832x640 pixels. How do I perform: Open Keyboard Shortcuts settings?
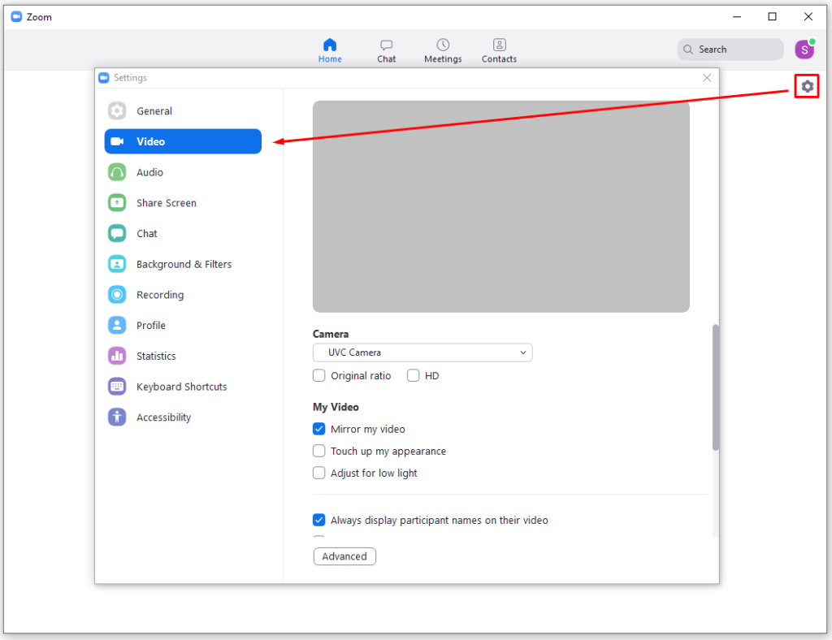click(181, 387)
